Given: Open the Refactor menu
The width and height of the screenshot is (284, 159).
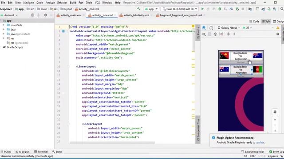Looking at the screenshot, I should click(62, 3).
